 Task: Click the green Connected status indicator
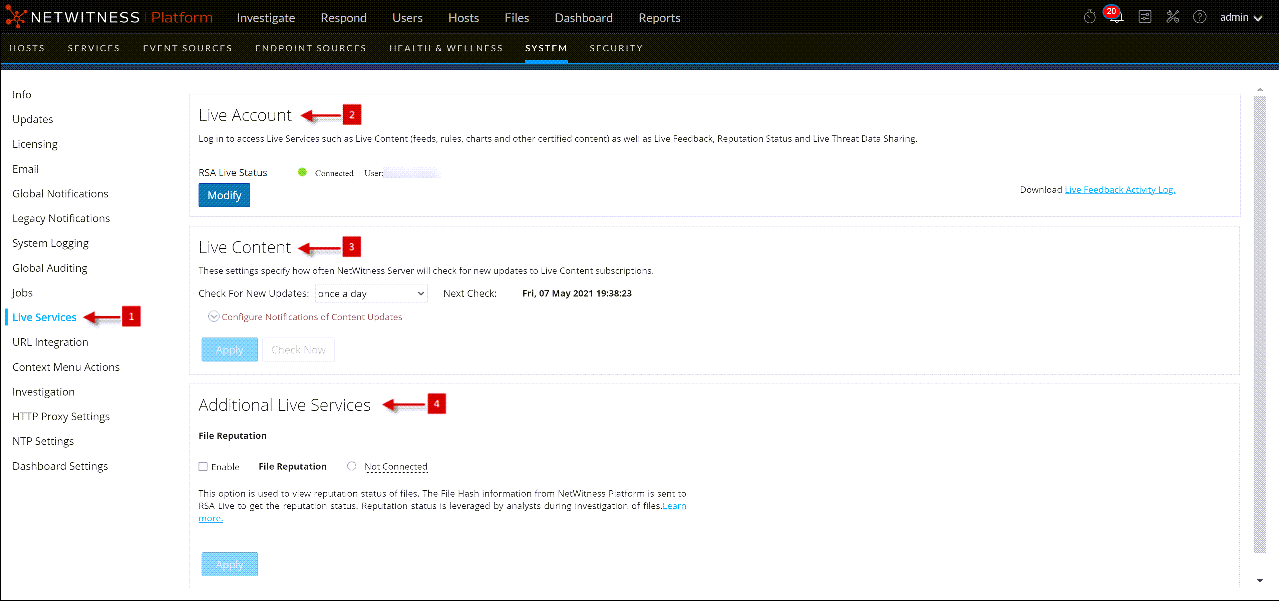[x=302, y=172]
